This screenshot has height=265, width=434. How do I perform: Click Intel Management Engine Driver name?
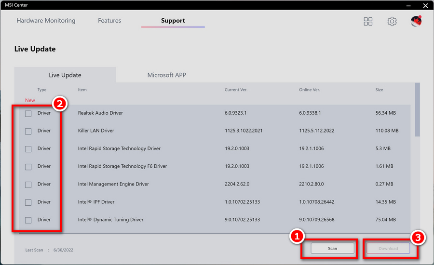tap(113, 184)
